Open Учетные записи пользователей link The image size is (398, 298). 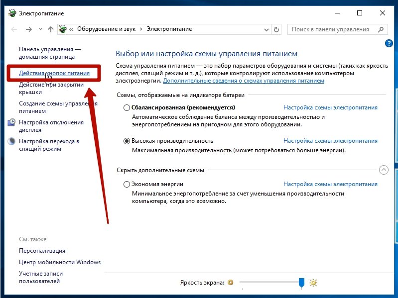pyautogui.click(x=41, y=277)
